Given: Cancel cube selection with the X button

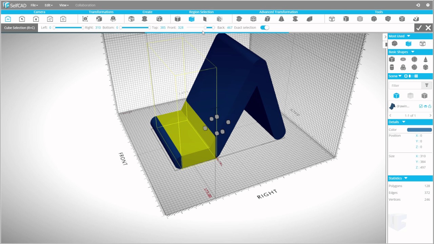Looking at the screenshot, I should pos(428,27).
